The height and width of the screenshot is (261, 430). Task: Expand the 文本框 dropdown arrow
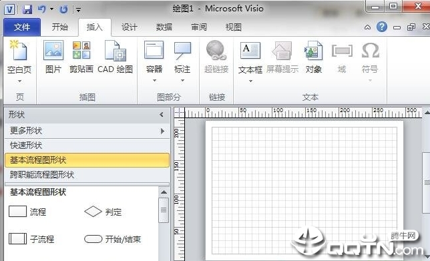pyautogui.click(x=250, y=81)
